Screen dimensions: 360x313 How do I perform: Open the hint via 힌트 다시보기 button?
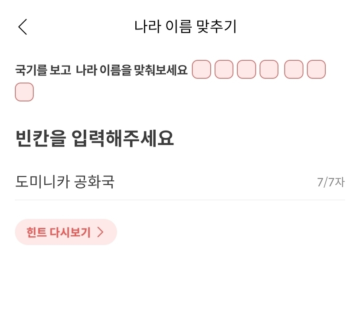tap(66, 232)
